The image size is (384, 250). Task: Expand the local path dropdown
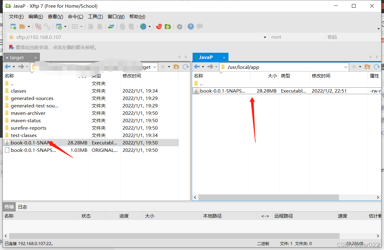tap(155, 67)
